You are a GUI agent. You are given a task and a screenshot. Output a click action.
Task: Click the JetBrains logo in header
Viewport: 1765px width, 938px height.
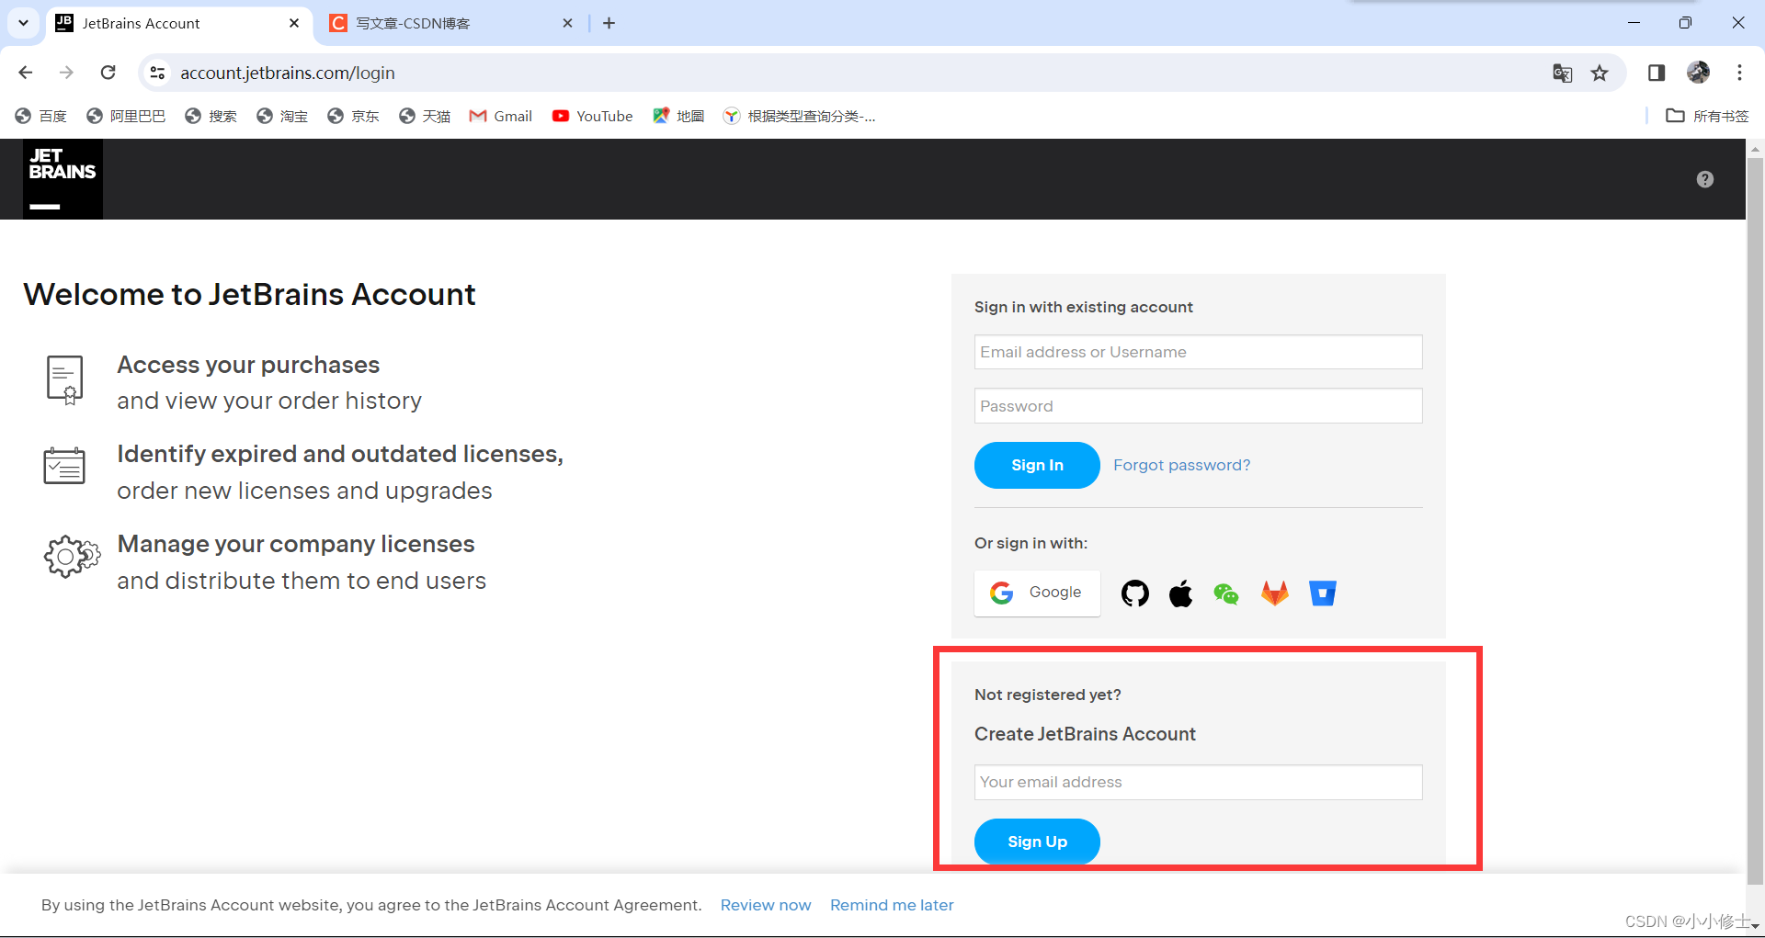(x=63, y=179)
